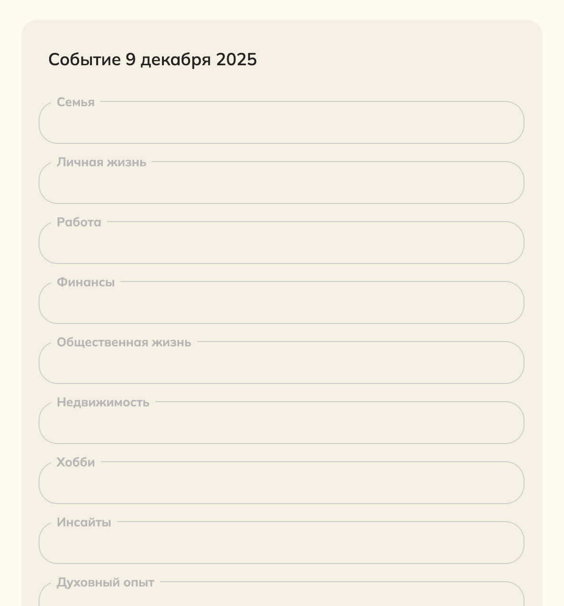This screenshot has width=564, height=606.
Task: Click the Хобби field label
Action: (76, 463)
